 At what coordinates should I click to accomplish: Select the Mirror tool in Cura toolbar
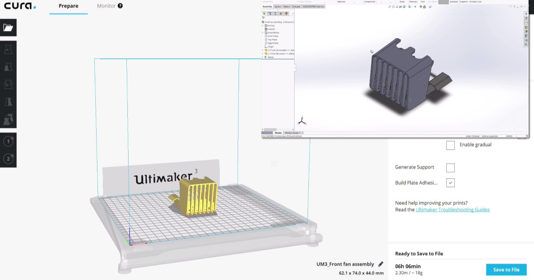(x=8, y=102)
